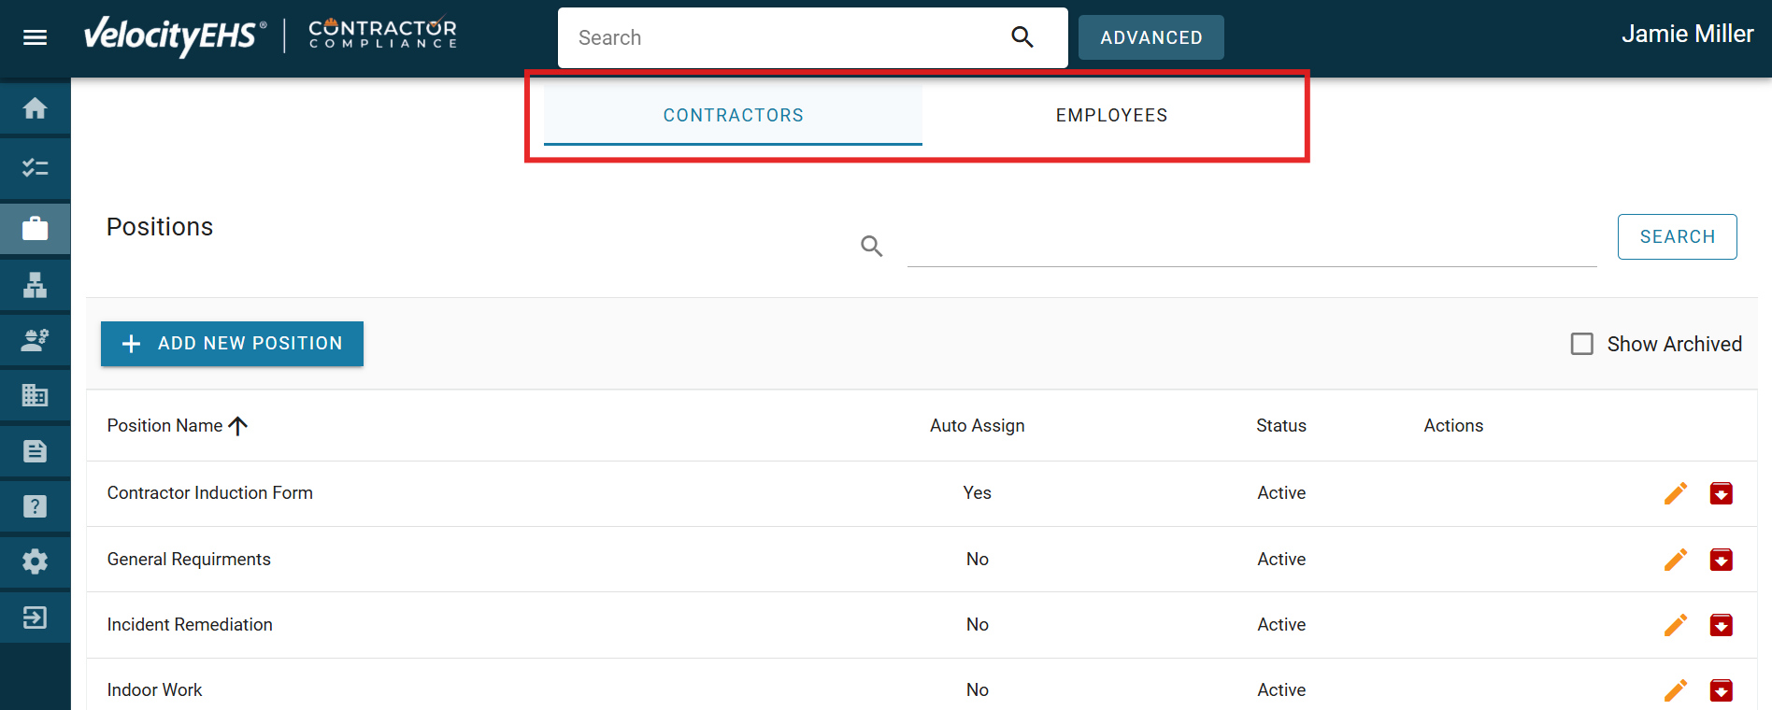Open the documents sidebar icon
This screenshot has height=710, width=1772.
pyautogui.click(x=36, y=450)
